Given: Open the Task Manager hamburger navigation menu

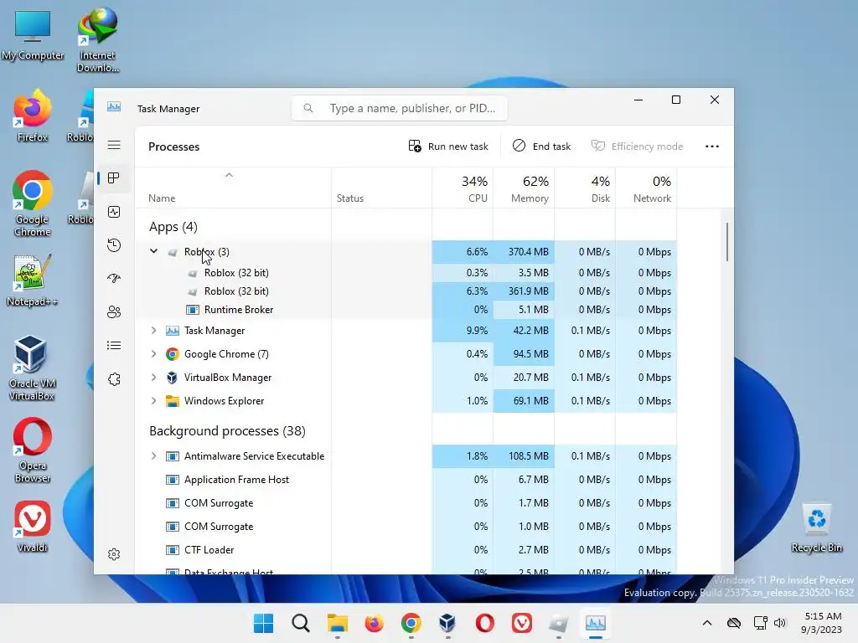Looking at the screenshot, I should [114, 145].
